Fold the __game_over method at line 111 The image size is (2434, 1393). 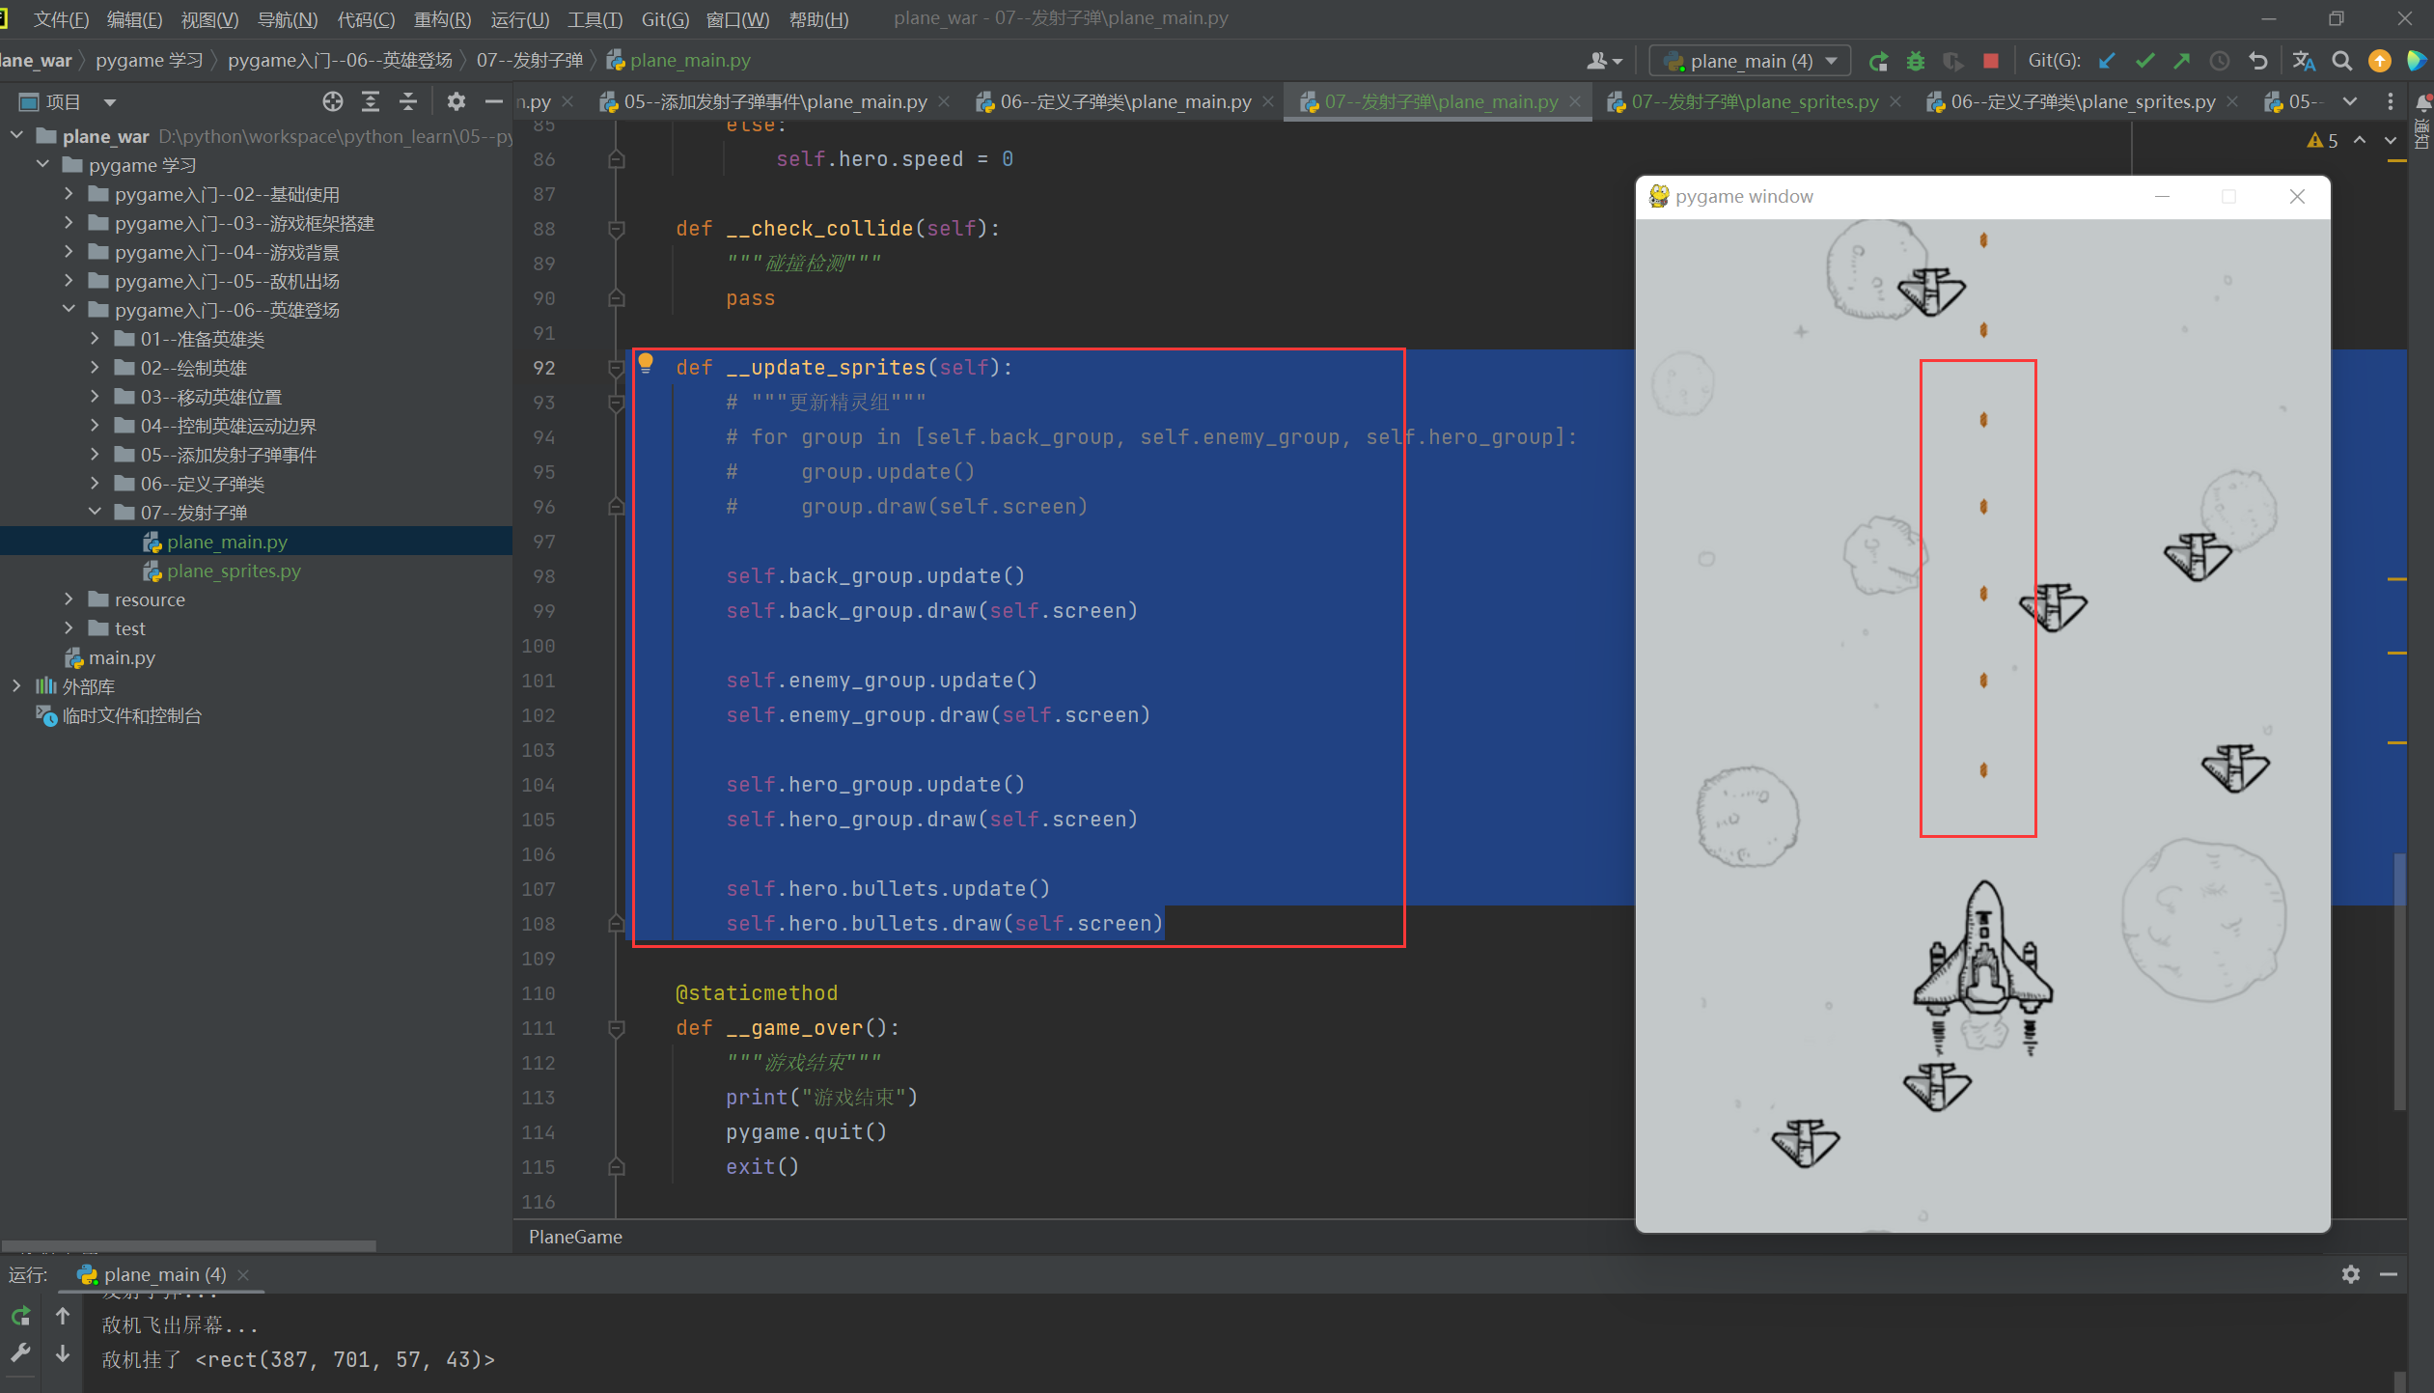click(x=616, y=1028)
